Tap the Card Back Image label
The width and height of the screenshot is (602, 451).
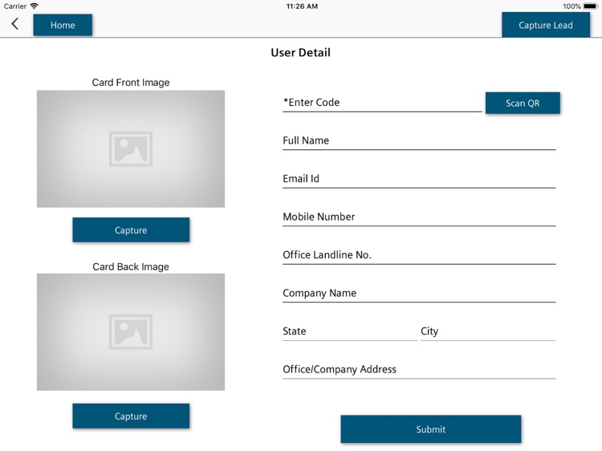click(x=131, y=266)
